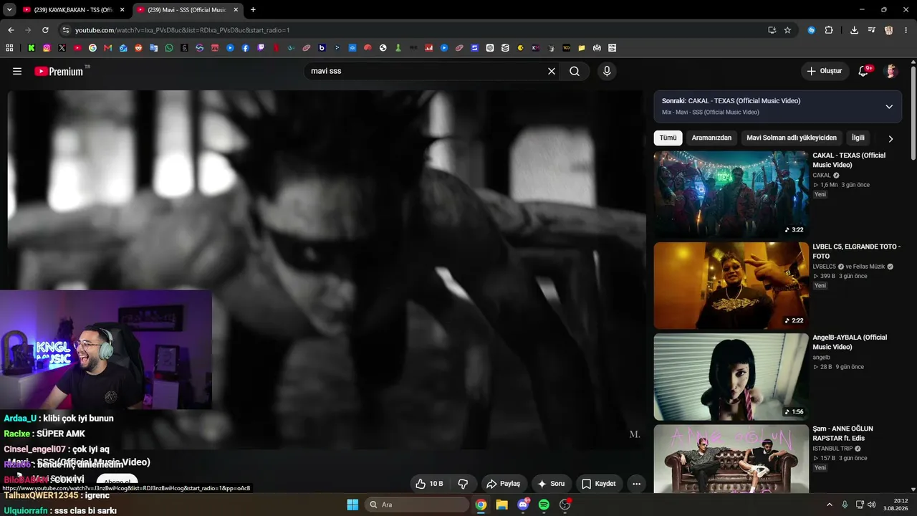
Task: Open the Windows Start menu
Action: pos(352,505)
